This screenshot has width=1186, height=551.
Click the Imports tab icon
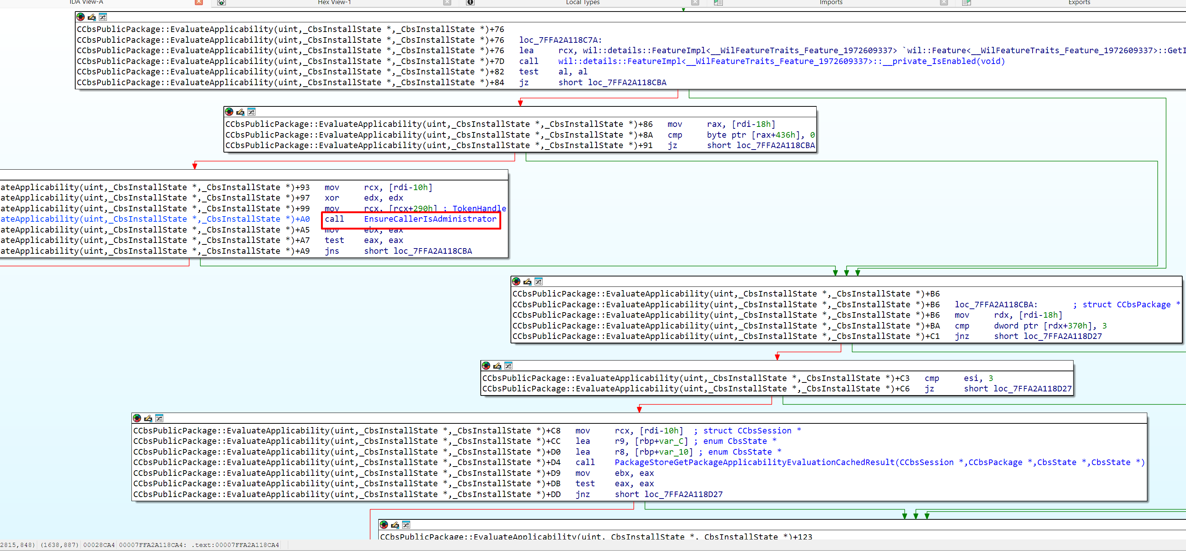(718, 2)
